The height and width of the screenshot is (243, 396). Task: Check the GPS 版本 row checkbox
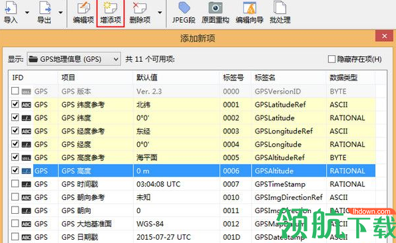click(x=15, y=91)
